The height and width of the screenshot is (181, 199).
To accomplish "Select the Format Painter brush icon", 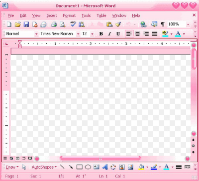I will pyautogui.click(x=118, y=24).
